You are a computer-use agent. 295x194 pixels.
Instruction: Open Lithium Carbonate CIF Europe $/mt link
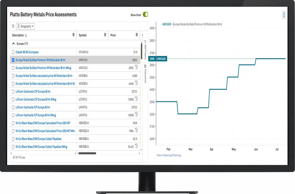click(x=33, y=91)
